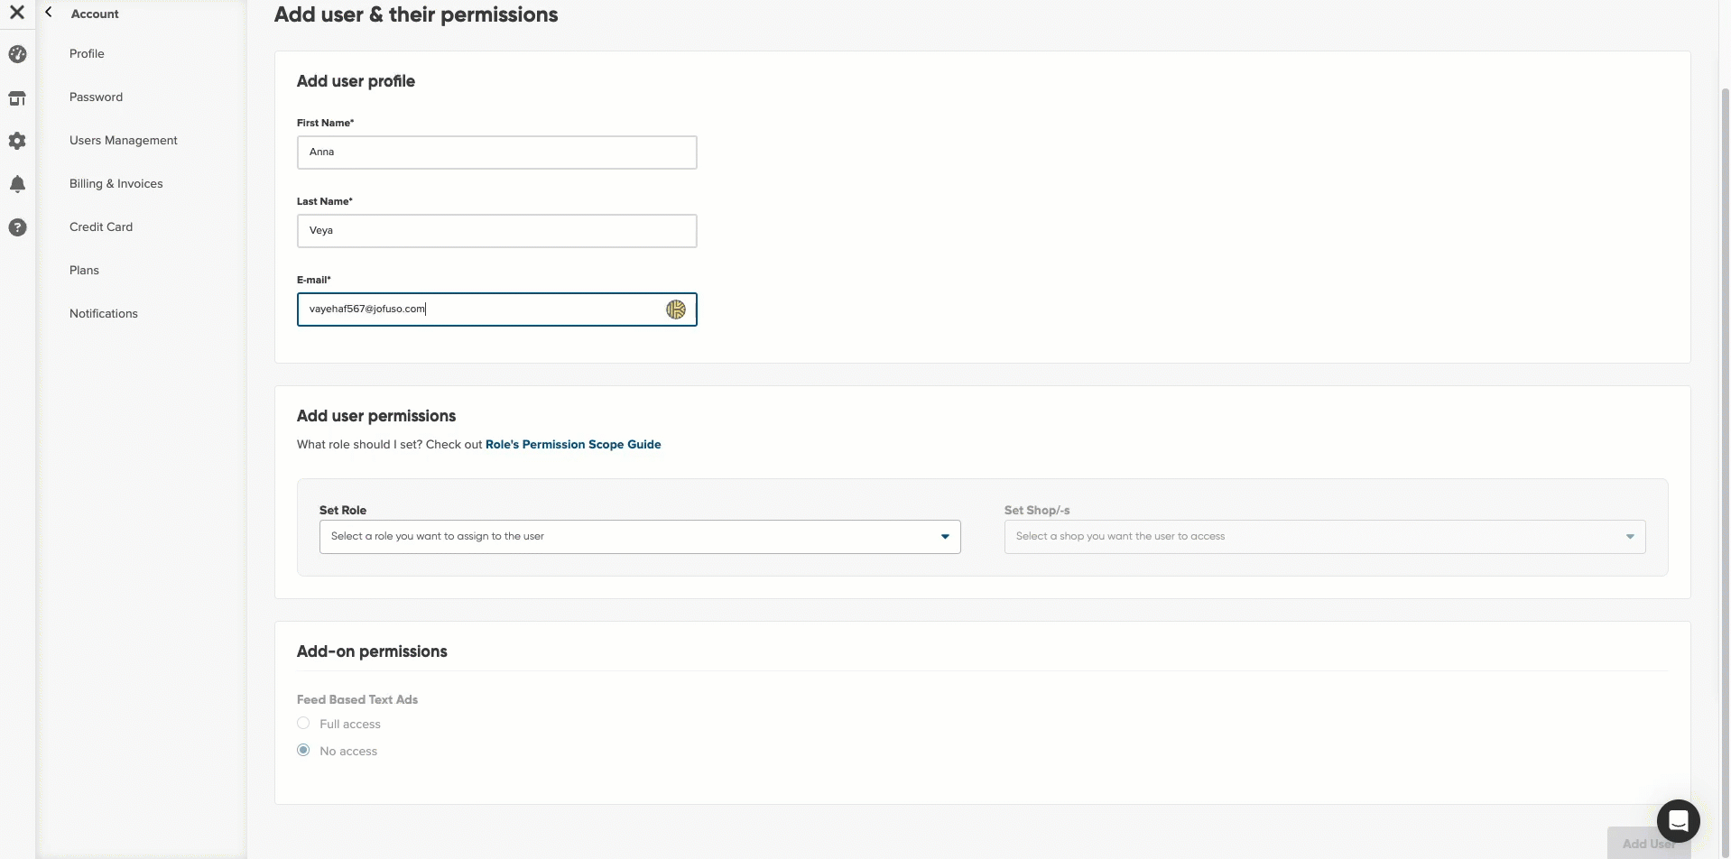The width and height of the screenshot is (1731, 859).
Task: Open the settings gear icon in sidebar
Action: 17,141
